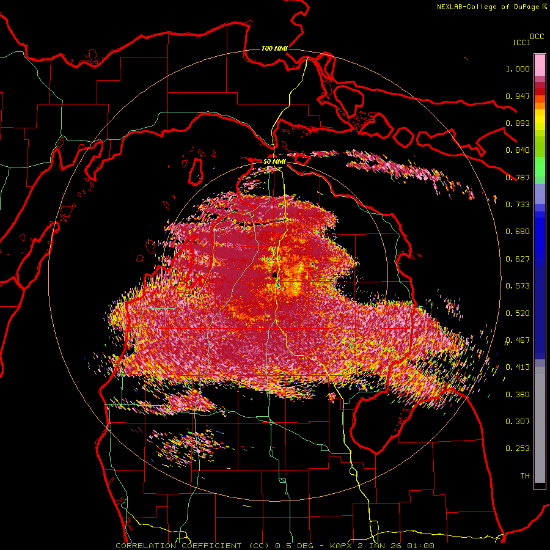Click the 0.360 scale value
Viewport: 550px width, 550px height.
518,395
